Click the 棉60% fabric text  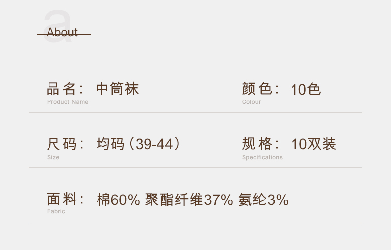tap(118, 200)
